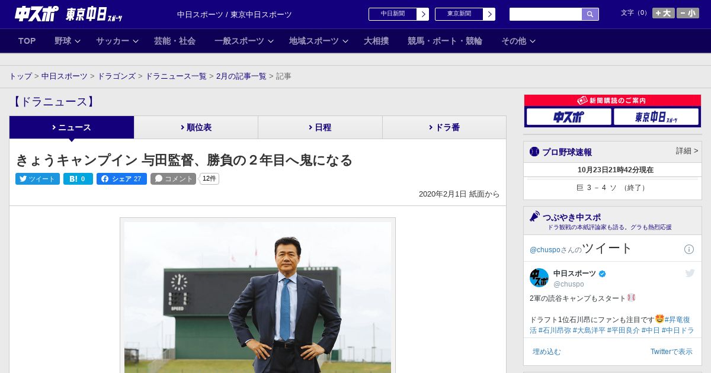
Task: Click the article photo of manager
Action: coord(258,296)
